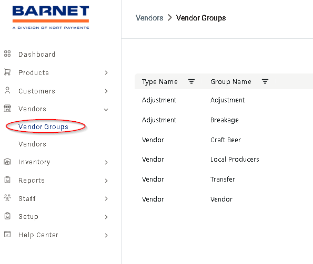
Task: Click the Customers person icon
Action: coord(7,90)
